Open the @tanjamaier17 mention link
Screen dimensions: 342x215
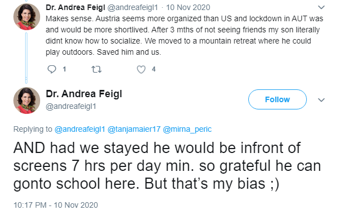point(134,129)
